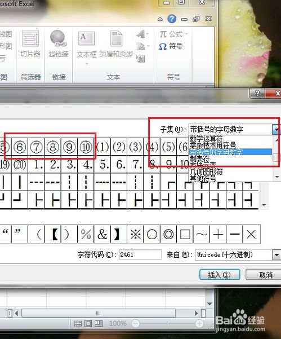281x339 pixels.
Task: Click the symbol dialog help ? button
Action: (x=257, y=93)
